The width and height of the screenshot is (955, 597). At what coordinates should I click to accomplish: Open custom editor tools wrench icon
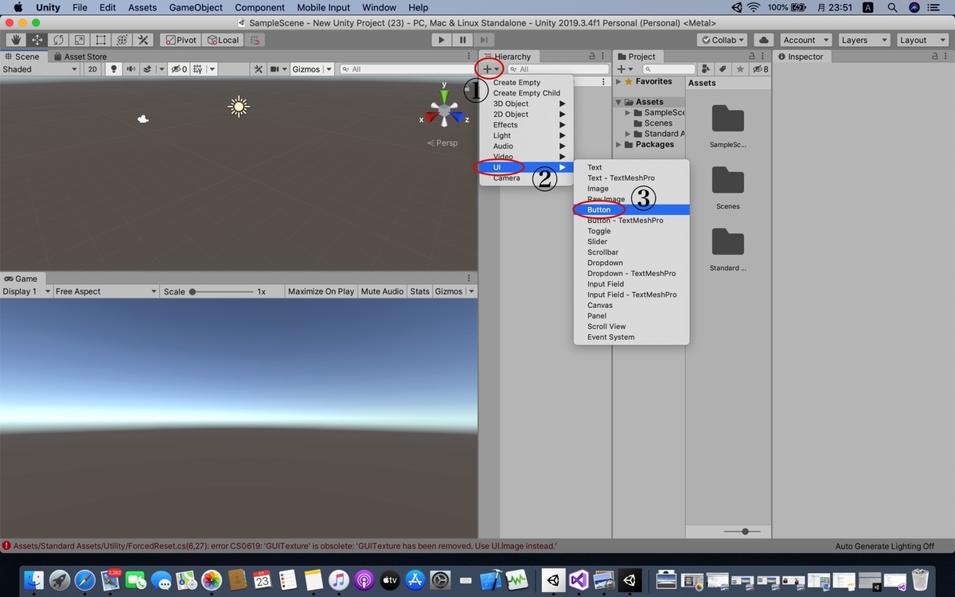[143, 40]
